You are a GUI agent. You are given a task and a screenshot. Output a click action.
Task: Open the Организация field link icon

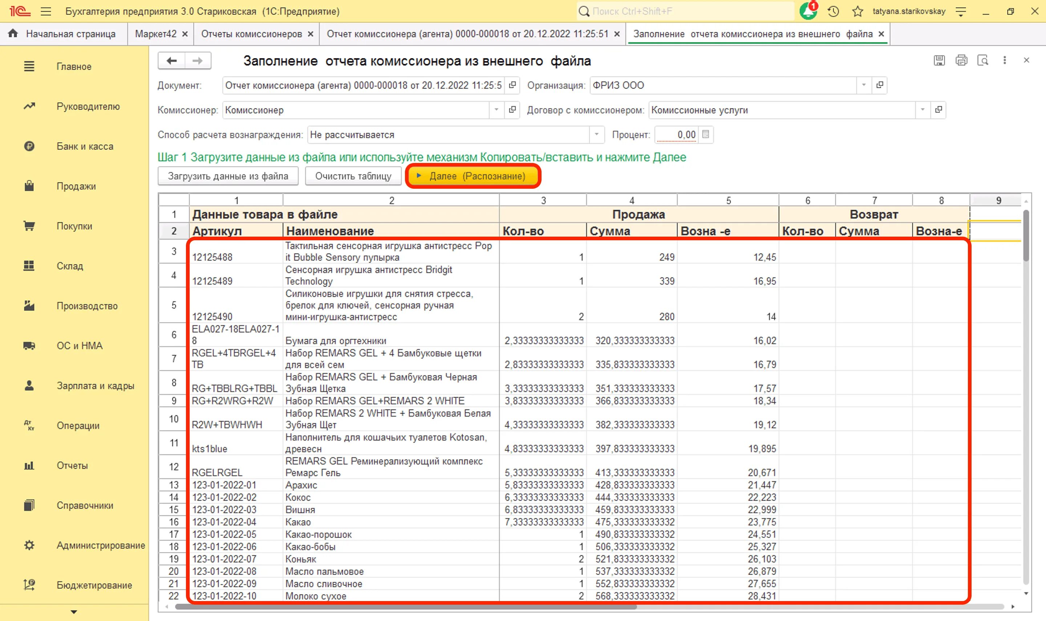880,85
